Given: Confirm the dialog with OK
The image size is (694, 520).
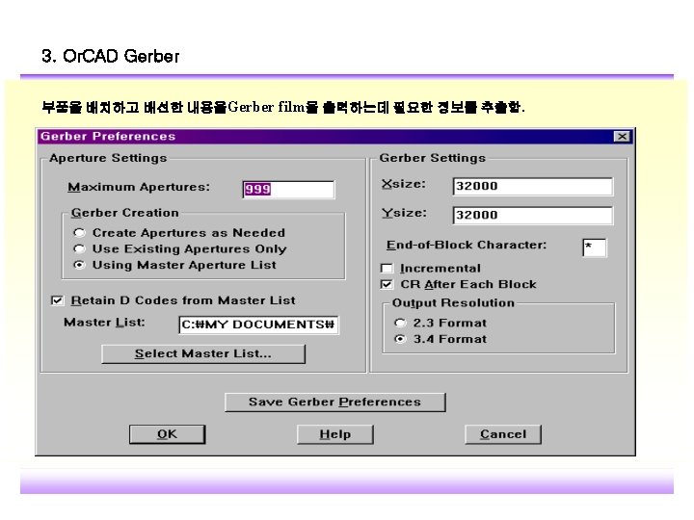Looking at the screenshot, I should 168,434.
